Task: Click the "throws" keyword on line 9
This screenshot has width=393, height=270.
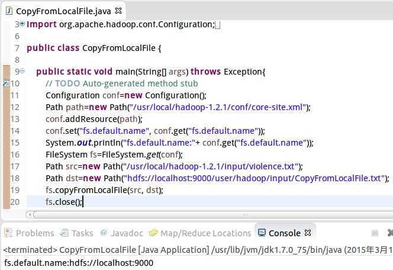Action: click(205, 72)
